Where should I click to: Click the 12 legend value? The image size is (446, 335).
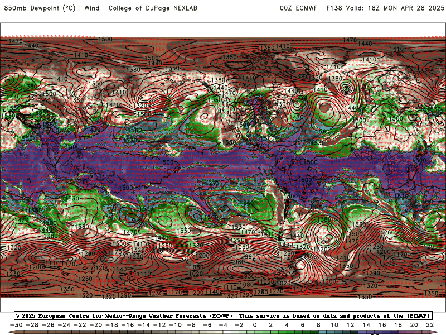click(351, 325)
